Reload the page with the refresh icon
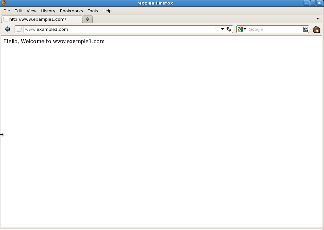The image size is (324, 230). (x=229, y=29)
